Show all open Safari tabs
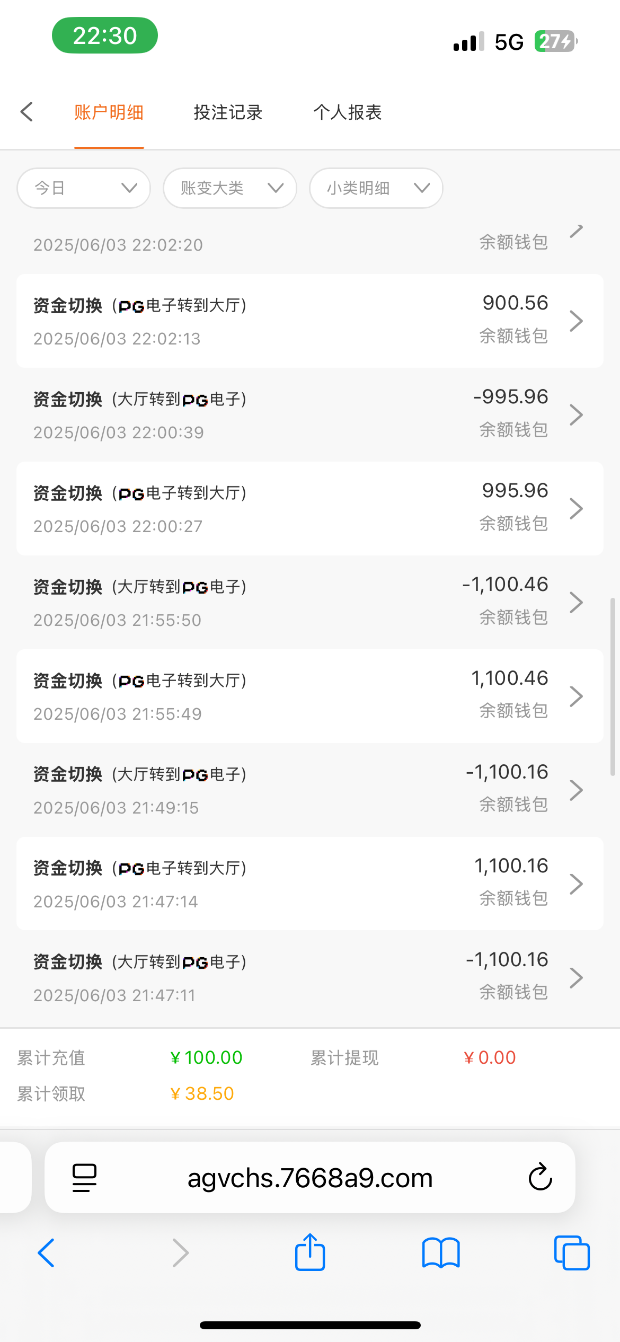Screen dimensions: 620x1342 [571, 1253]
